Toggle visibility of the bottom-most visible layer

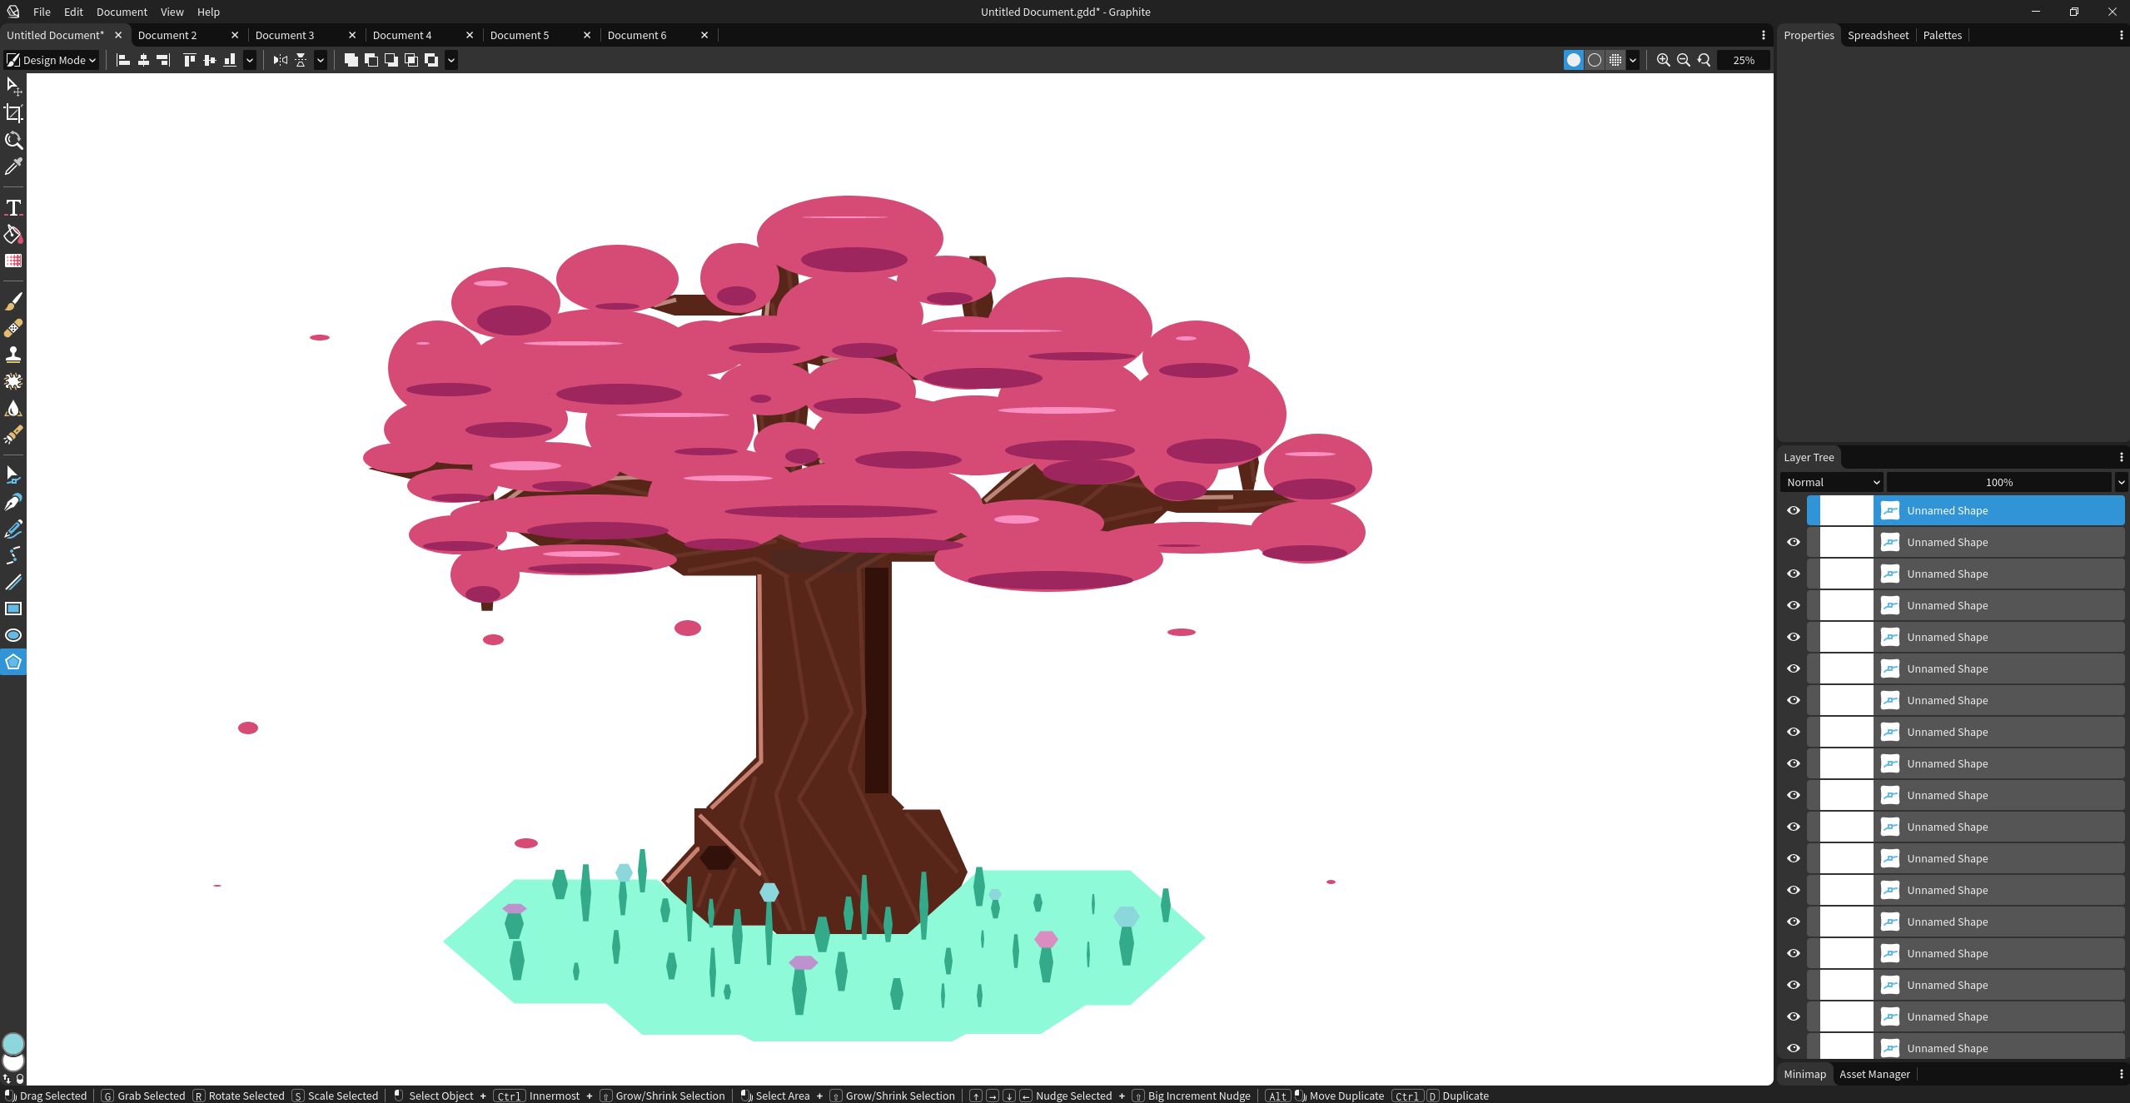tap(1794, 1048)
